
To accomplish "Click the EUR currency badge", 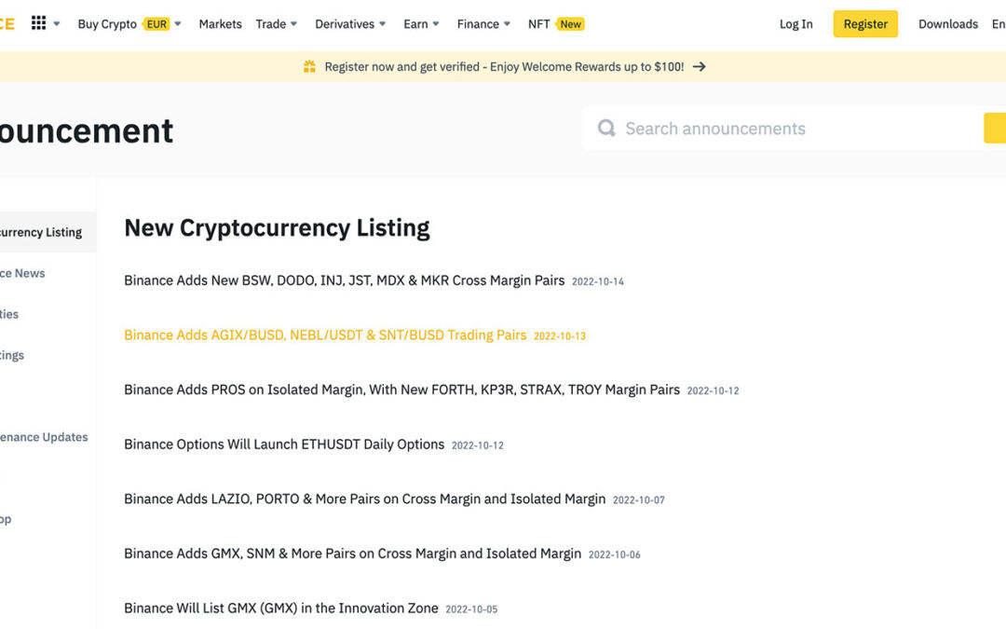I will click(156, 24).
